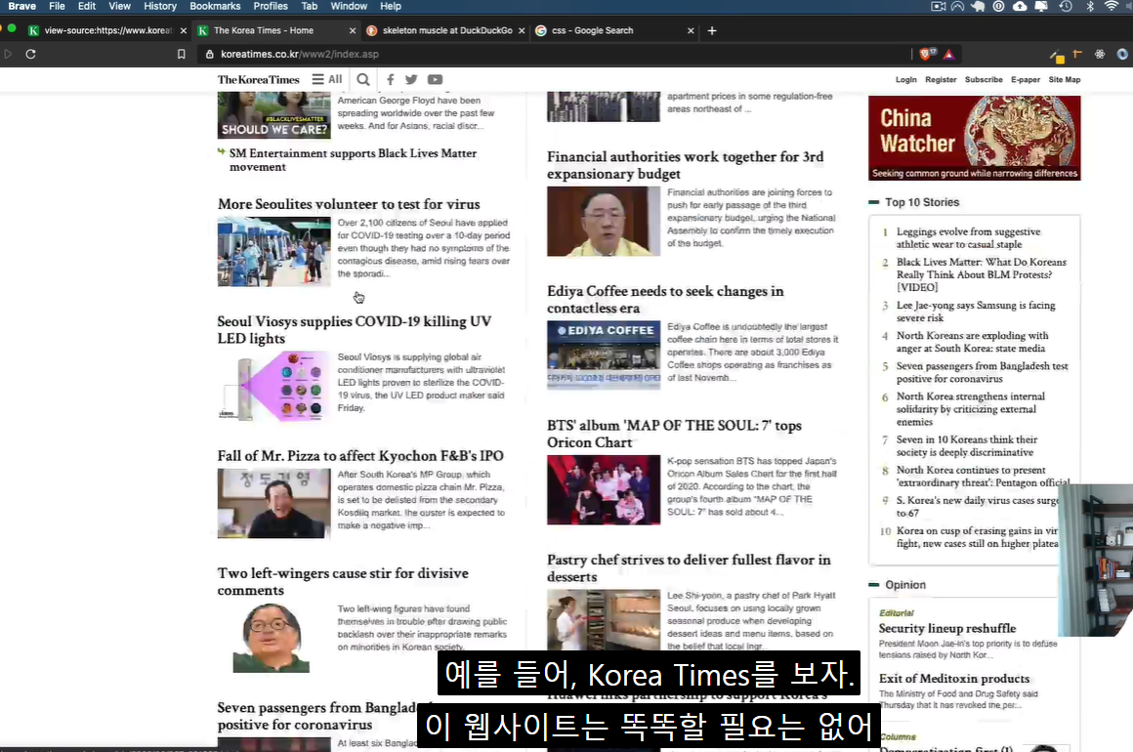Open The Korea Times Facebook page icon
Image resolution: width=1133 pixels, height=752 pixels.
coord(390,79)
